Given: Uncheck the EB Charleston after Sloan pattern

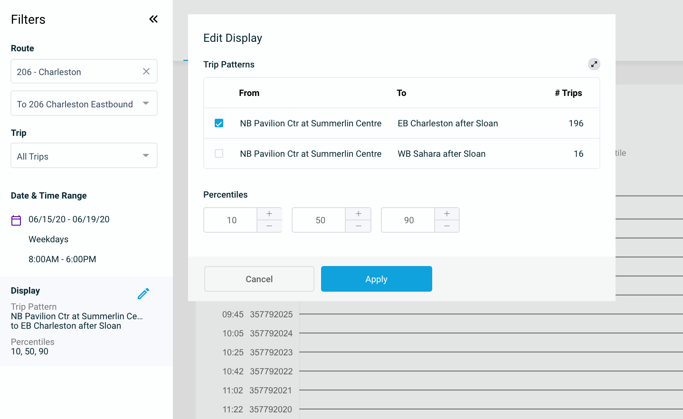Looking at the screenshot, I should tap(219, 124).
